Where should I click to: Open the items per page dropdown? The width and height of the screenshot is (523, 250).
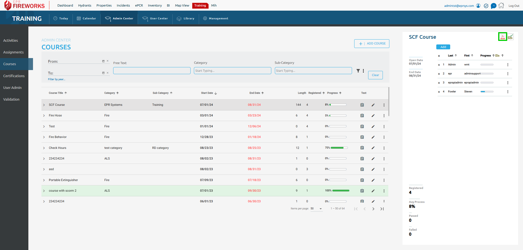(x=316, y=209)
